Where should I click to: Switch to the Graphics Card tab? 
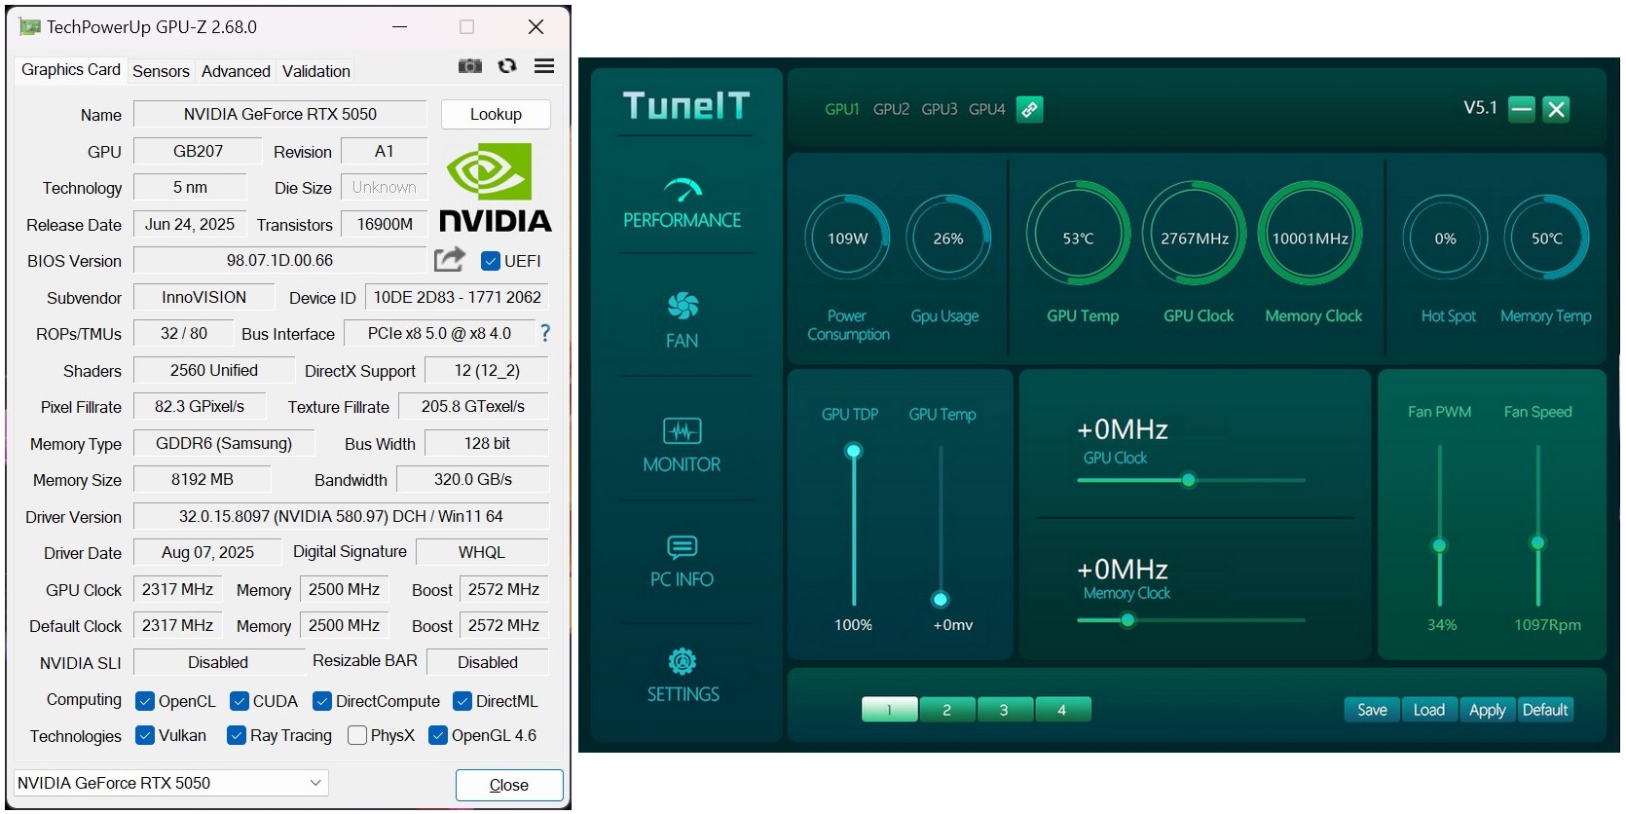pos(71,69)
